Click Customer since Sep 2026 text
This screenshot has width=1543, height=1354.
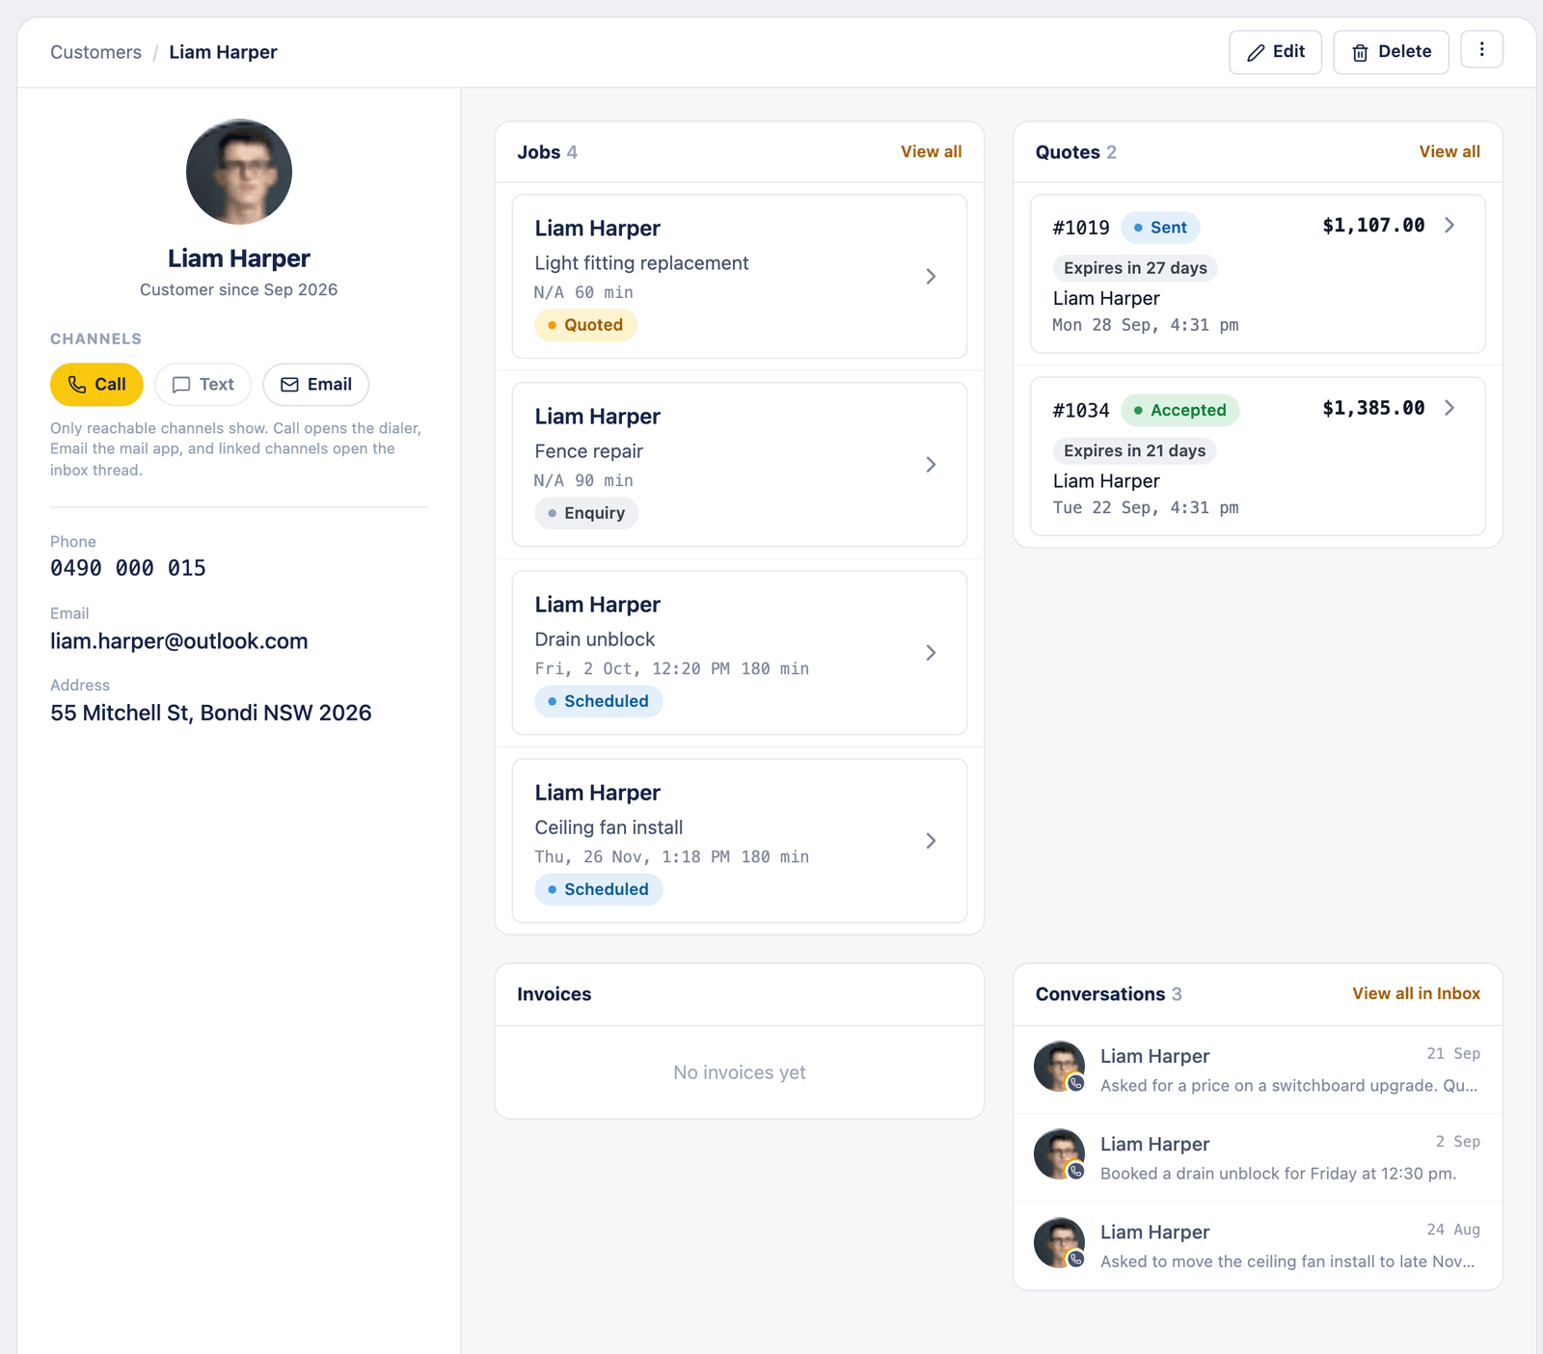click(239, 289)
